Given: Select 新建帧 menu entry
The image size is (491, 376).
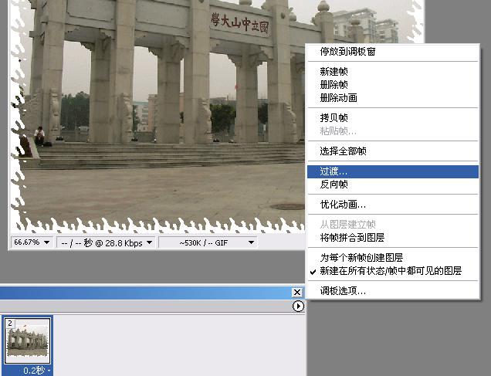Looking at the screenshot, I should [393, 72].
